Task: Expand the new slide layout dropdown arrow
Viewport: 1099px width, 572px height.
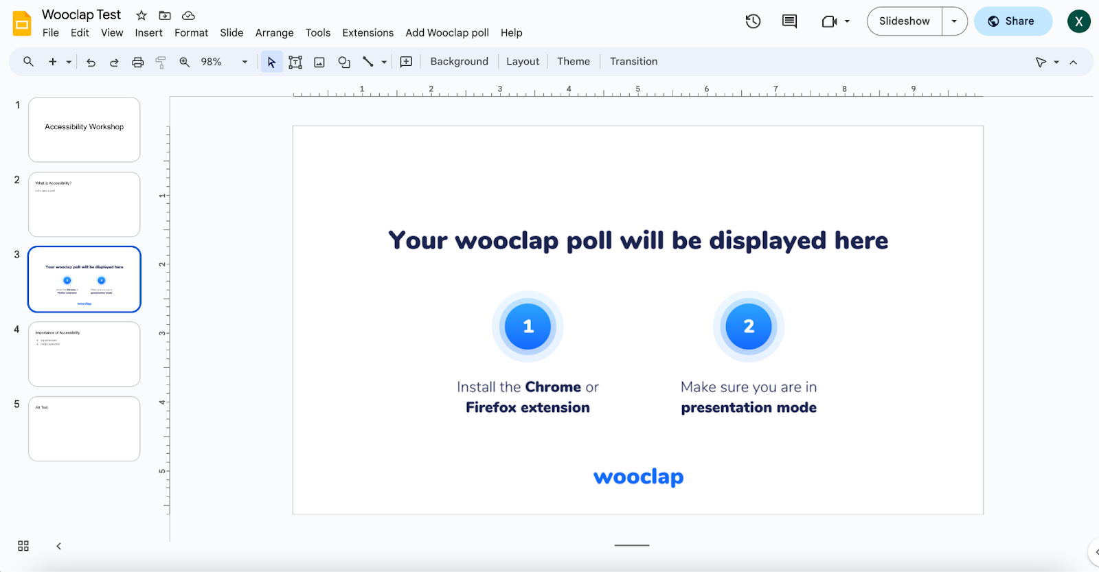Action: (x=69, y=62)
